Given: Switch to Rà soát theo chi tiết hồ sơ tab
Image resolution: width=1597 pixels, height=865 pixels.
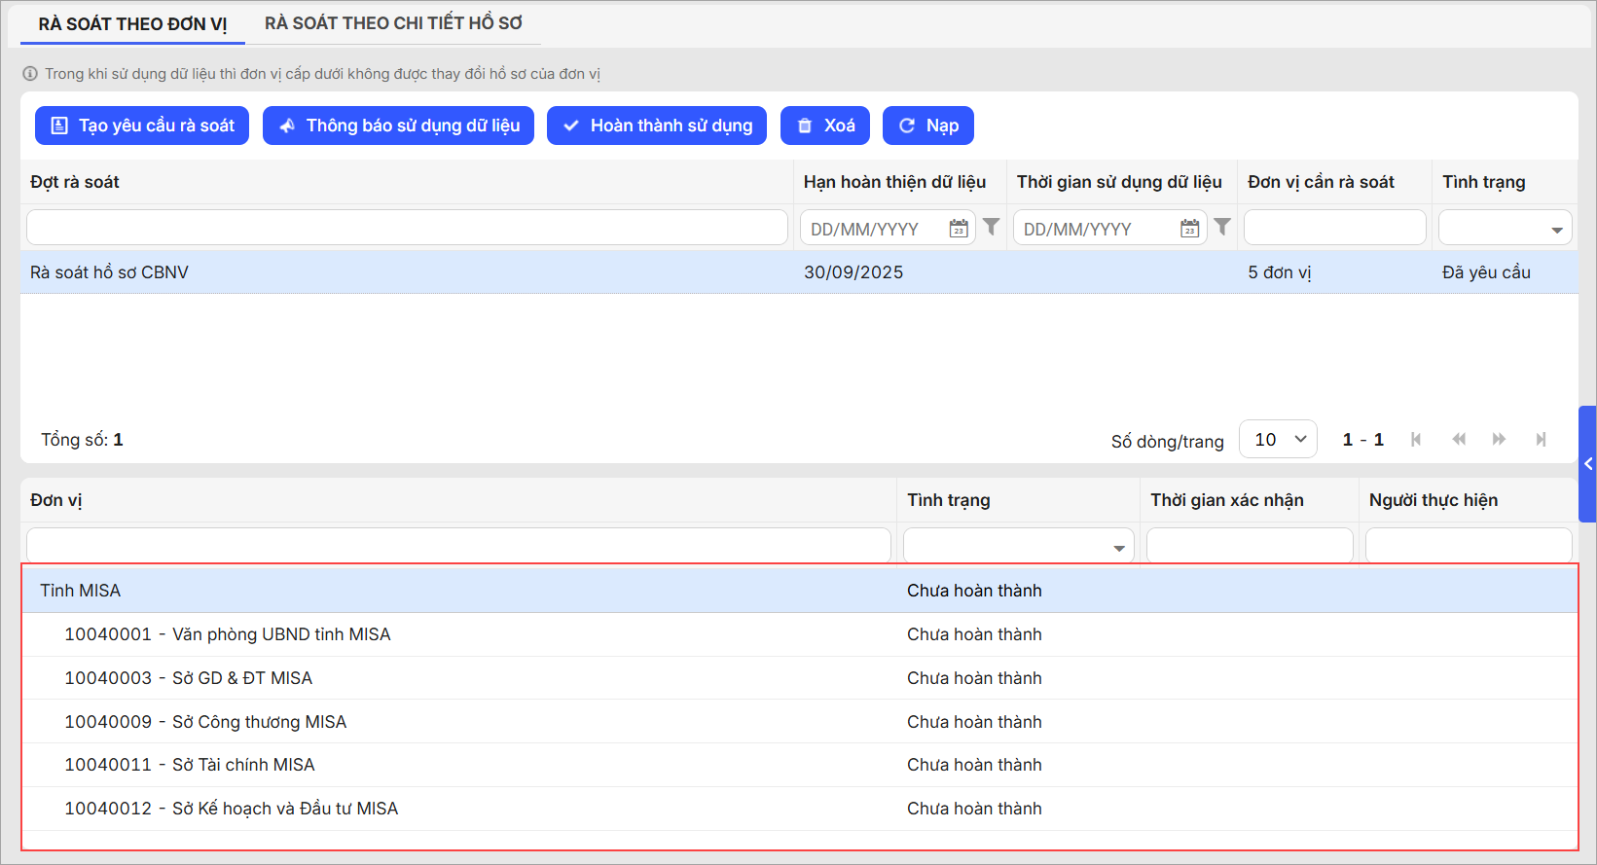Looking at the screenshot, I should [393, 23].
